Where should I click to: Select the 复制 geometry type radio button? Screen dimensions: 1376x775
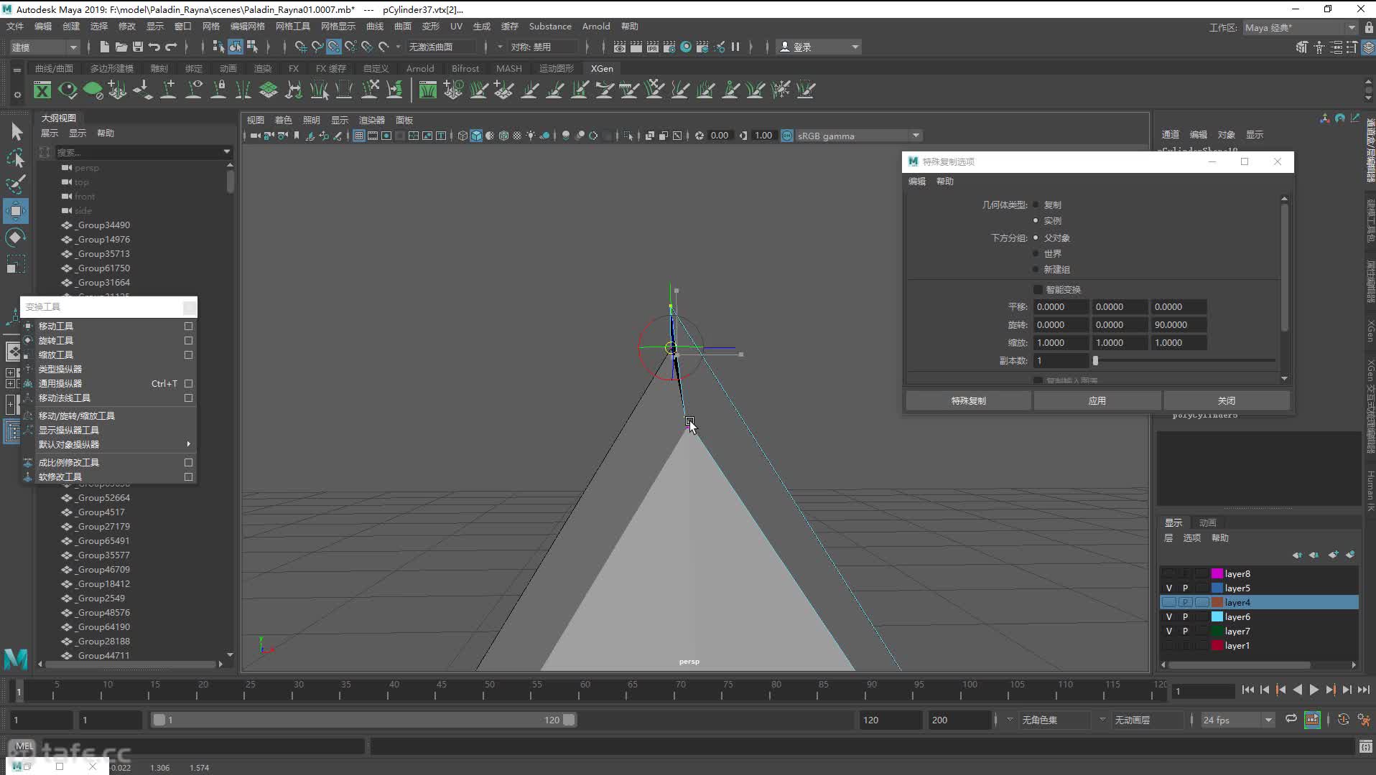coord(1036,205)
